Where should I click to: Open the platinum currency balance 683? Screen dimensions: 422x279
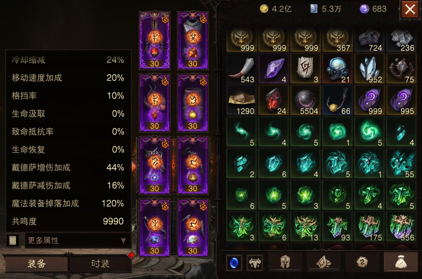pyautogui.click(x=373, y=9)
